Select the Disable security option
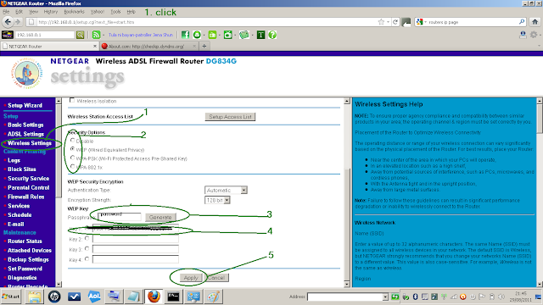 pyautogui.click(x=72, y=141)
